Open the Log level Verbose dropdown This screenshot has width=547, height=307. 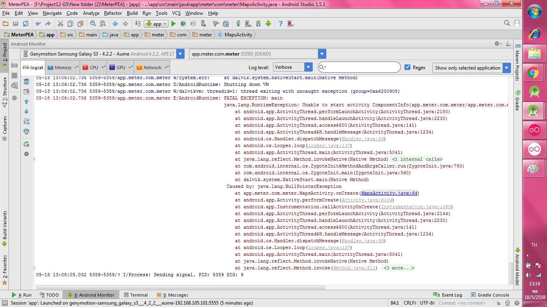click(x=293, y=67)
